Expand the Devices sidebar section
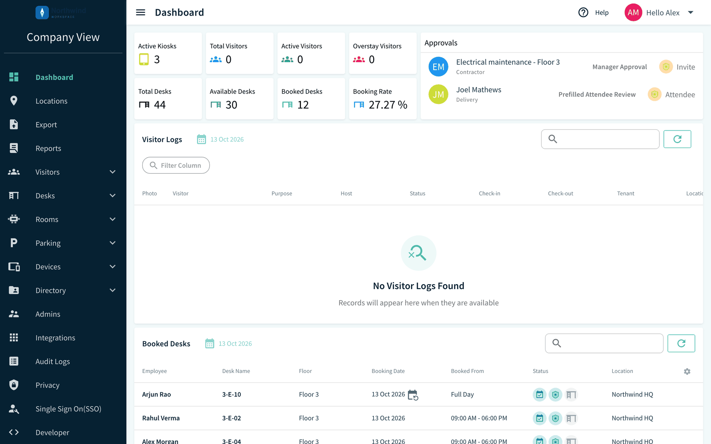Screen dimensions: 711x444 (x=112, y=267)
